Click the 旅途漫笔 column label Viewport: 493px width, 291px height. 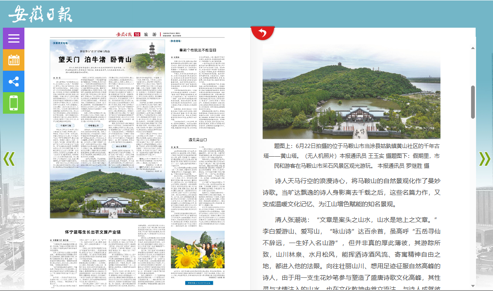click(176, 41)
